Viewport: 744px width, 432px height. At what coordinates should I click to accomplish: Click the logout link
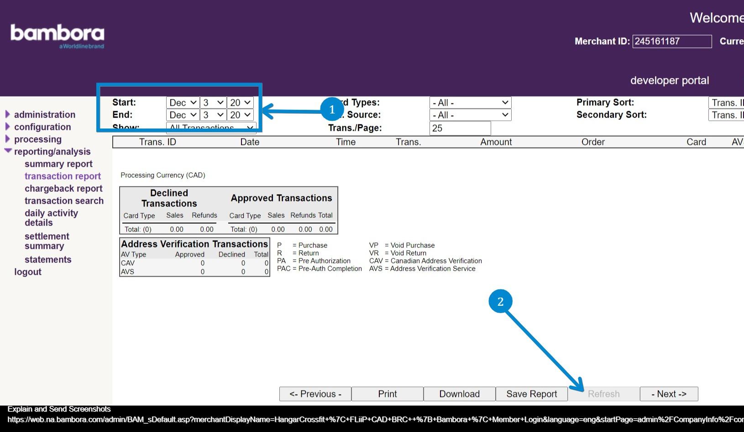(x=28, y=272)
